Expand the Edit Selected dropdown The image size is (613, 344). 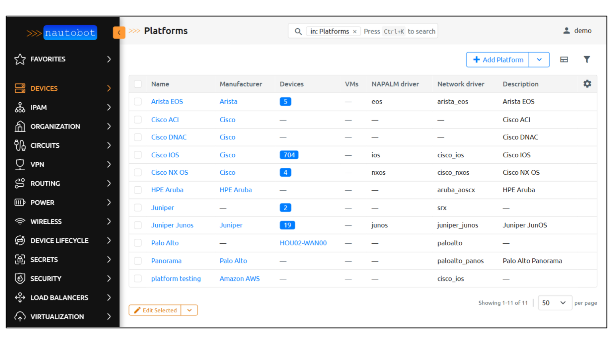click(190, 310)
